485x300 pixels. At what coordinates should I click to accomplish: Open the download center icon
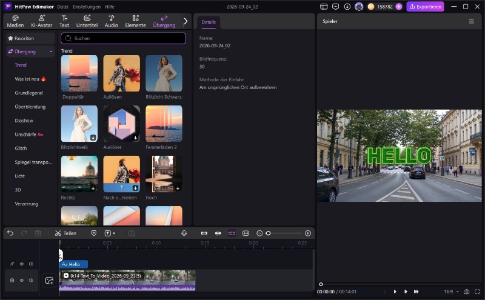(347, 7)
